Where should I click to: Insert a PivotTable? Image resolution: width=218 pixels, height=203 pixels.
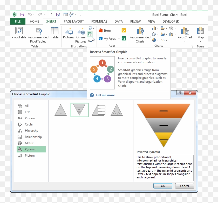coord(19,33)
